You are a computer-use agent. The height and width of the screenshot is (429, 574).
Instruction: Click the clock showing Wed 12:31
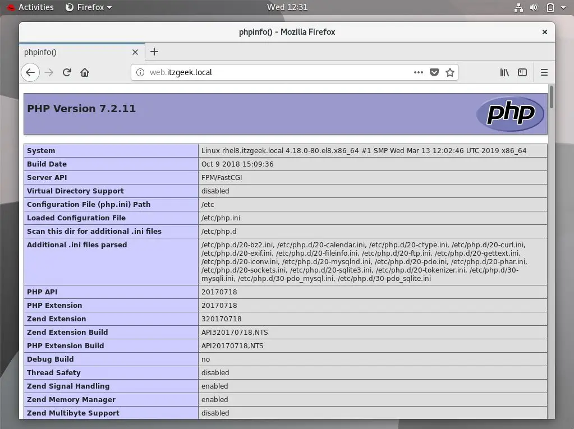[287, 7]
